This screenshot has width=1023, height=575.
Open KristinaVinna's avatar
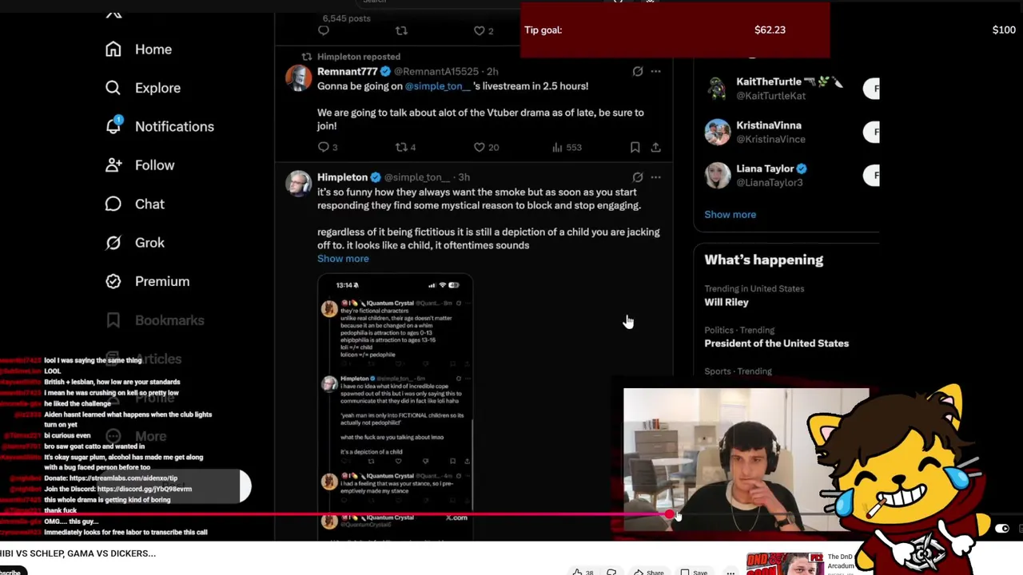[x=718, y=132]
